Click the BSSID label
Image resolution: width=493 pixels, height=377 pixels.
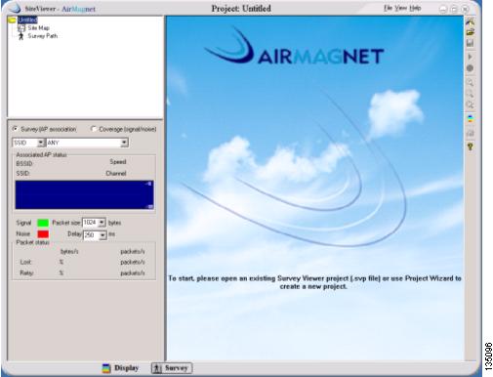coord(24,163)
